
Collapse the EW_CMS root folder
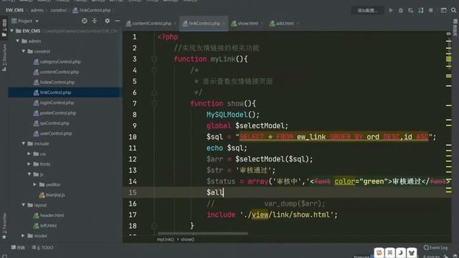click(x=11, y=31)
